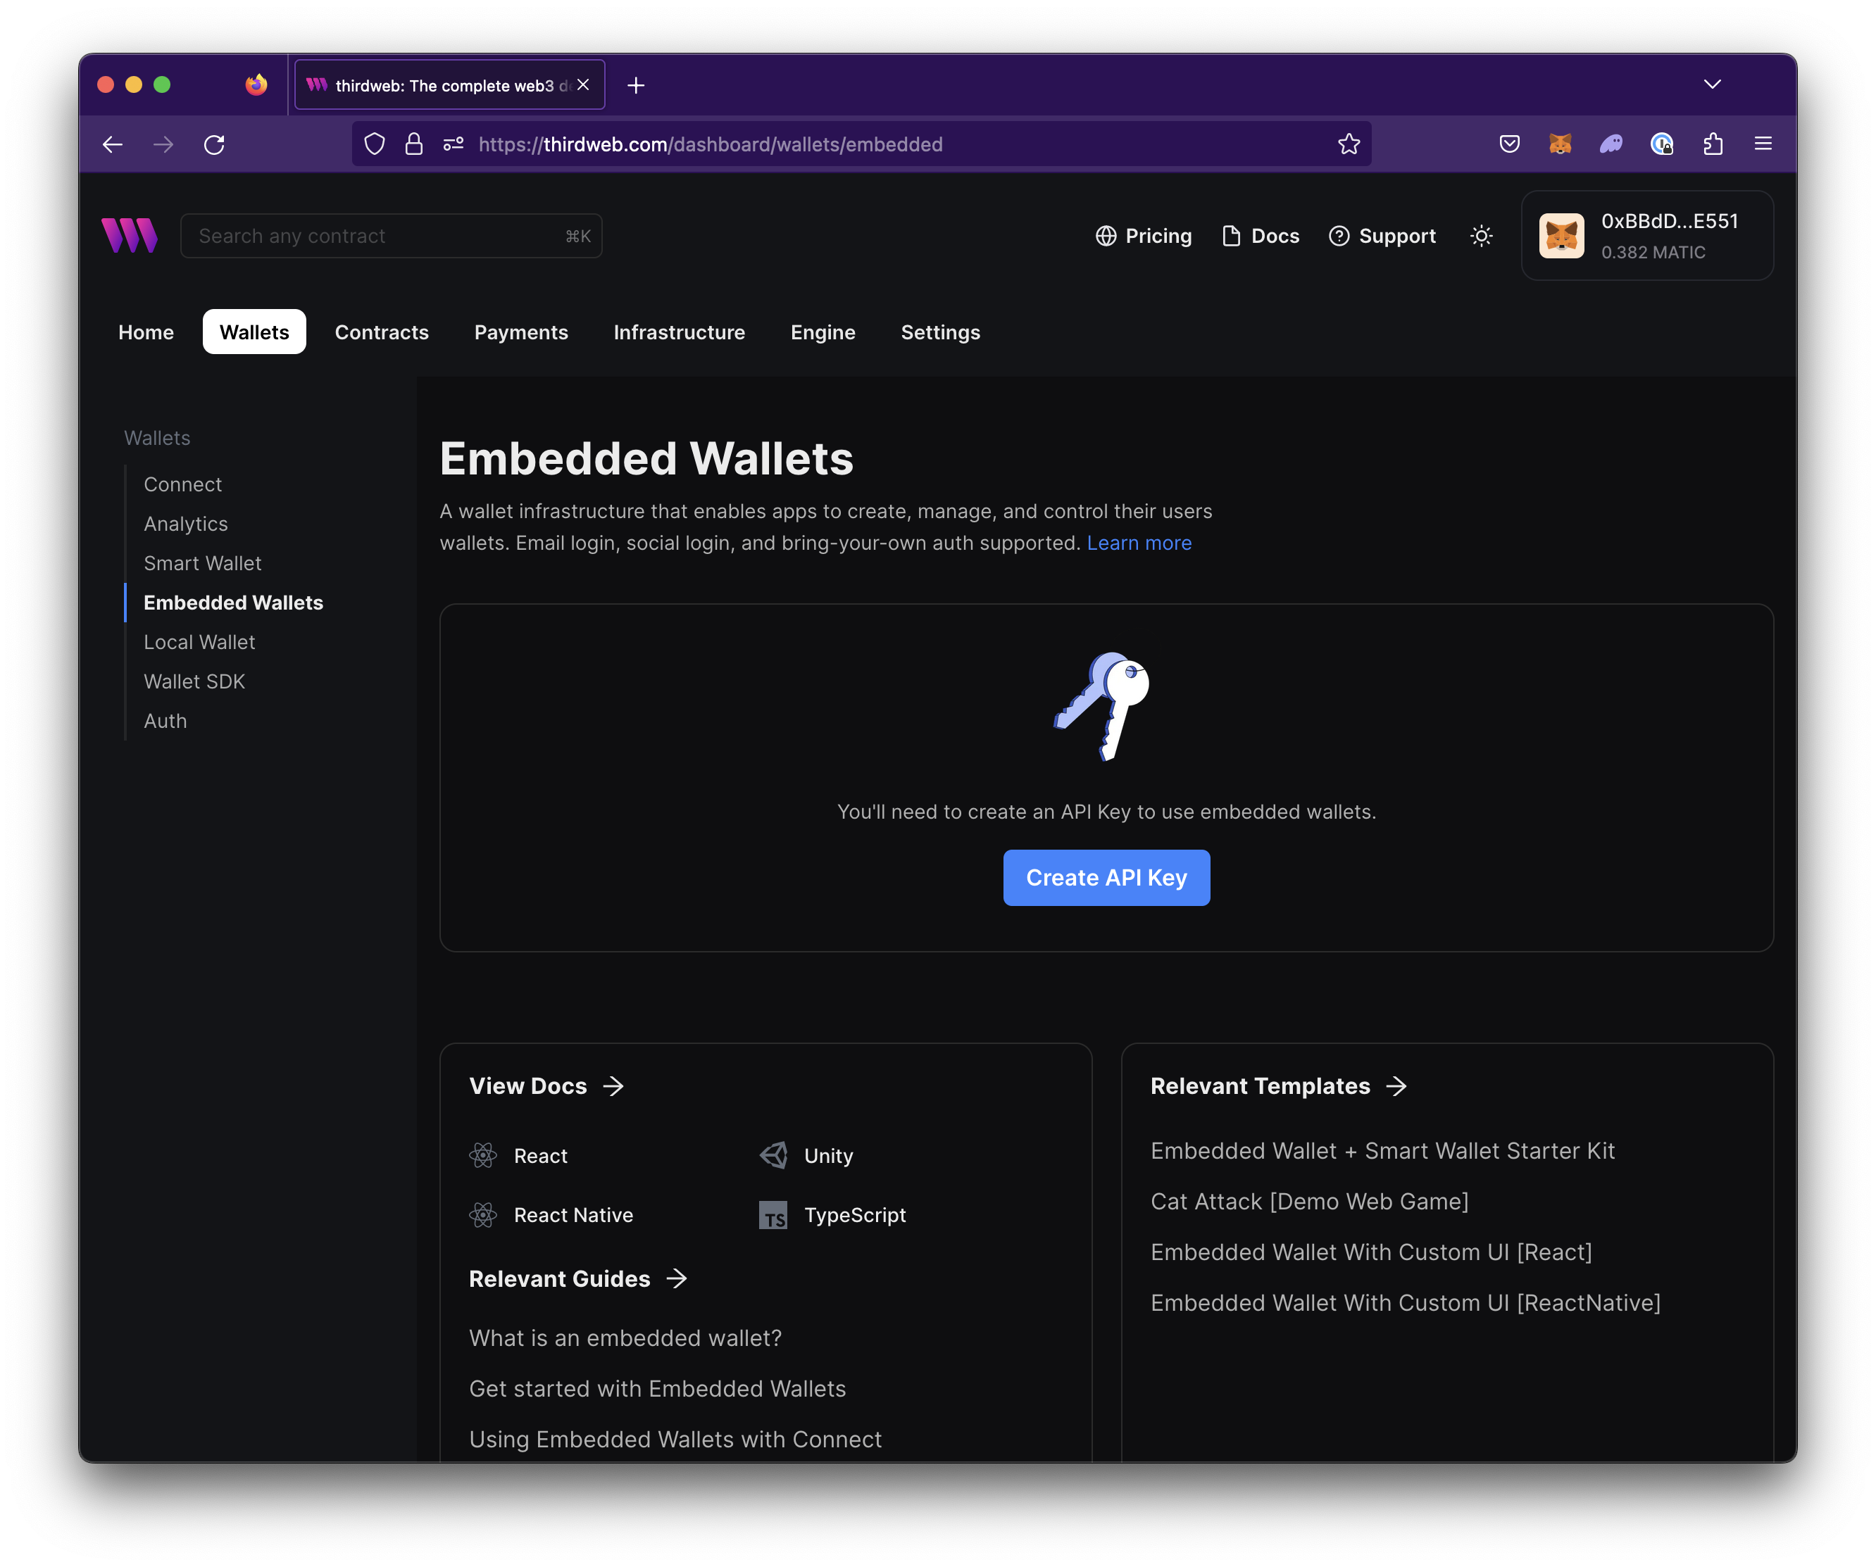The image size is (1876, 1567).
Task: Select Embedded Wallets sidebar item
Action: (232, 601)
